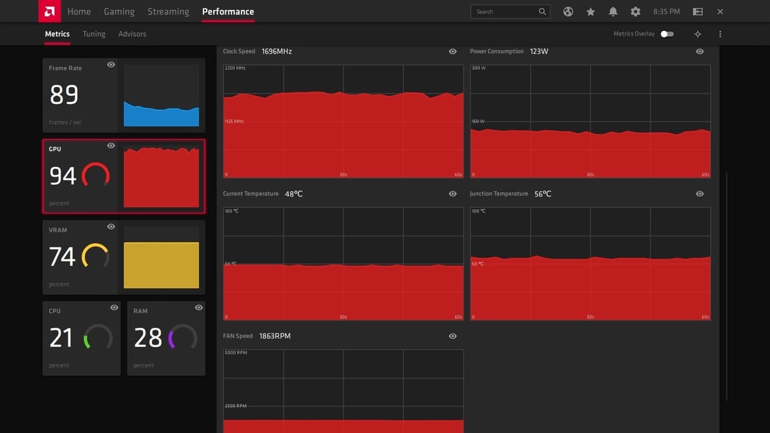This screenshot has width=770, height=433.
Task: Click the FAN Speed history graph
Action: [344, 392]
